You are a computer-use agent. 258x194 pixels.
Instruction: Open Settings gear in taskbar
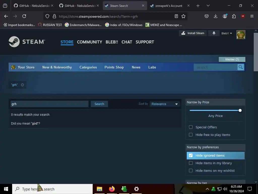(137, 189)
